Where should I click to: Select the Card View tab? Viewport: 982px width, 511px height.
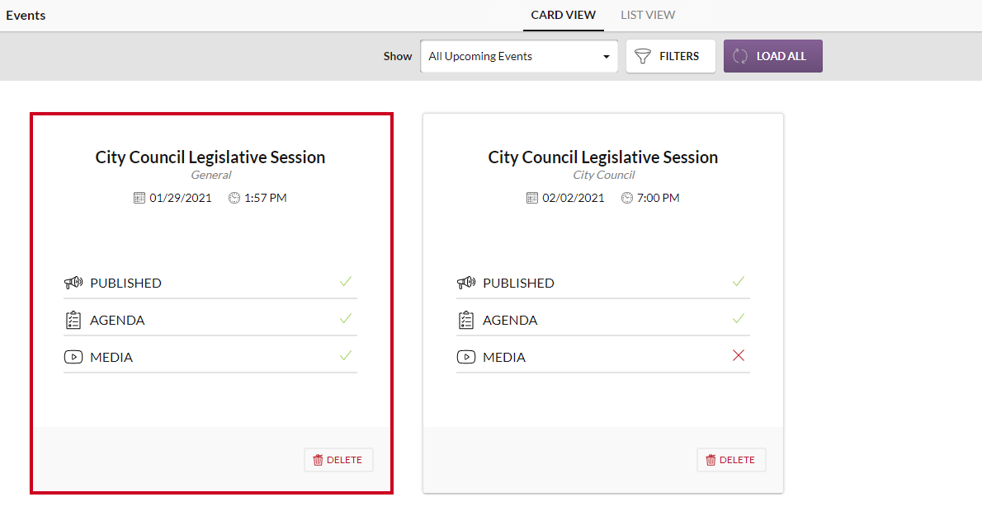(563, 15)
